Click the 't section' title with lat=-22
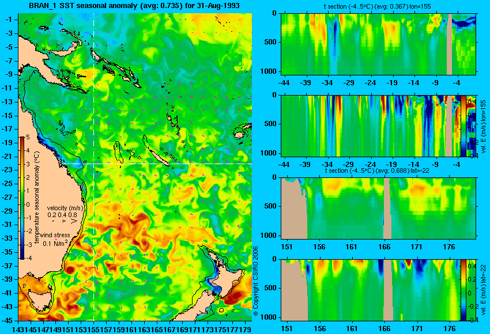490x334 pixels. 377,171
